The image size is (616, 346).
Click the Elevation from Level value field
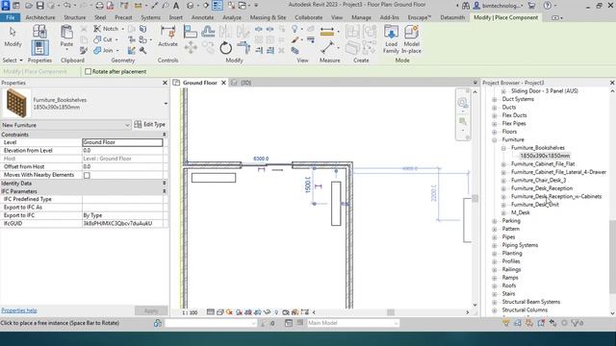click(x=122, y=151)
